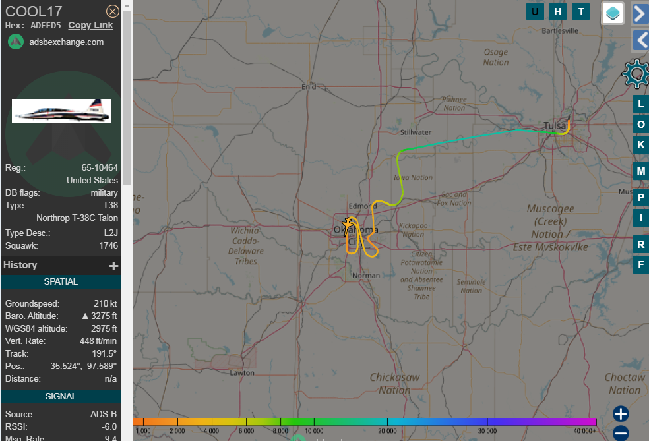Viewport: 649px width, 441px height.
Task: Toggle the P map option button
Action: (x=640, y=197)
